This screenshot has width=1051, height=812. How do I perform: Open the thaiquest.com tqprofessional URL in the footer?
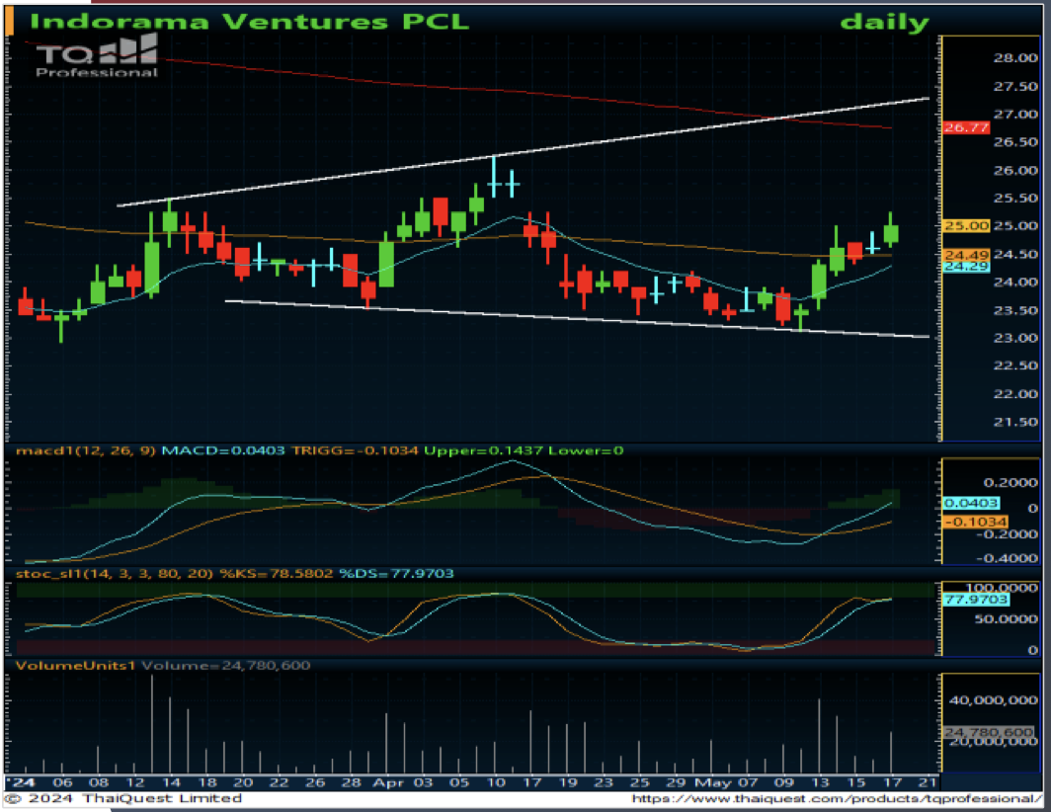click(x=837, y=798)
